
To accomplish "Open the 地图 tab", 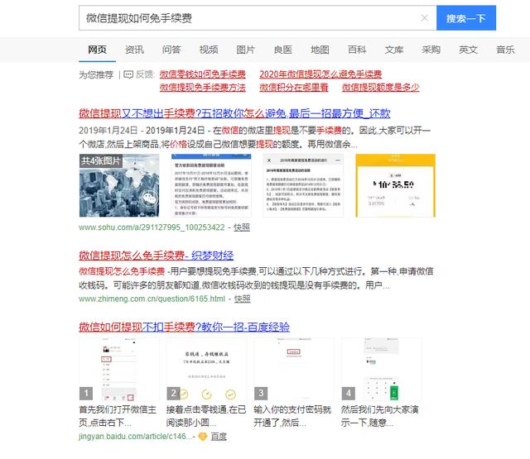I will coord(320,50).
